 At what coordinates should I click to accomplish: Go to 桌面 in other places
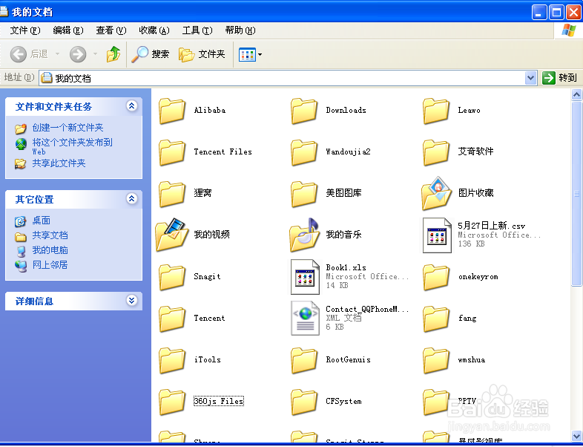coord(41,221)
